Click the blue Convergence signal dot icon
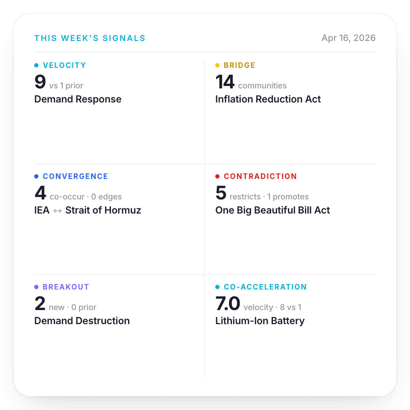The height and width of the screenshot is (410, 410). [36, 176]
